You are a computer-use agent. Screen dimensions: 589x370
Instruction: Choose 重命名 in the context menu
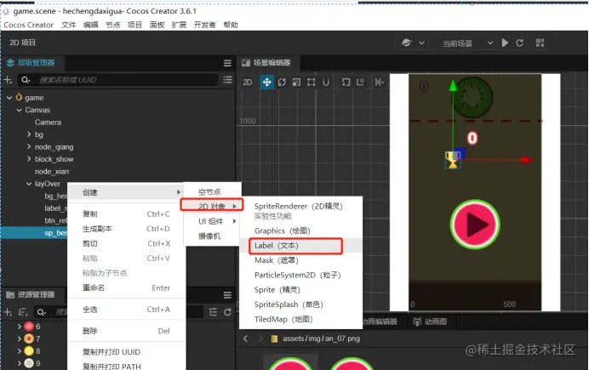point(126,287)
